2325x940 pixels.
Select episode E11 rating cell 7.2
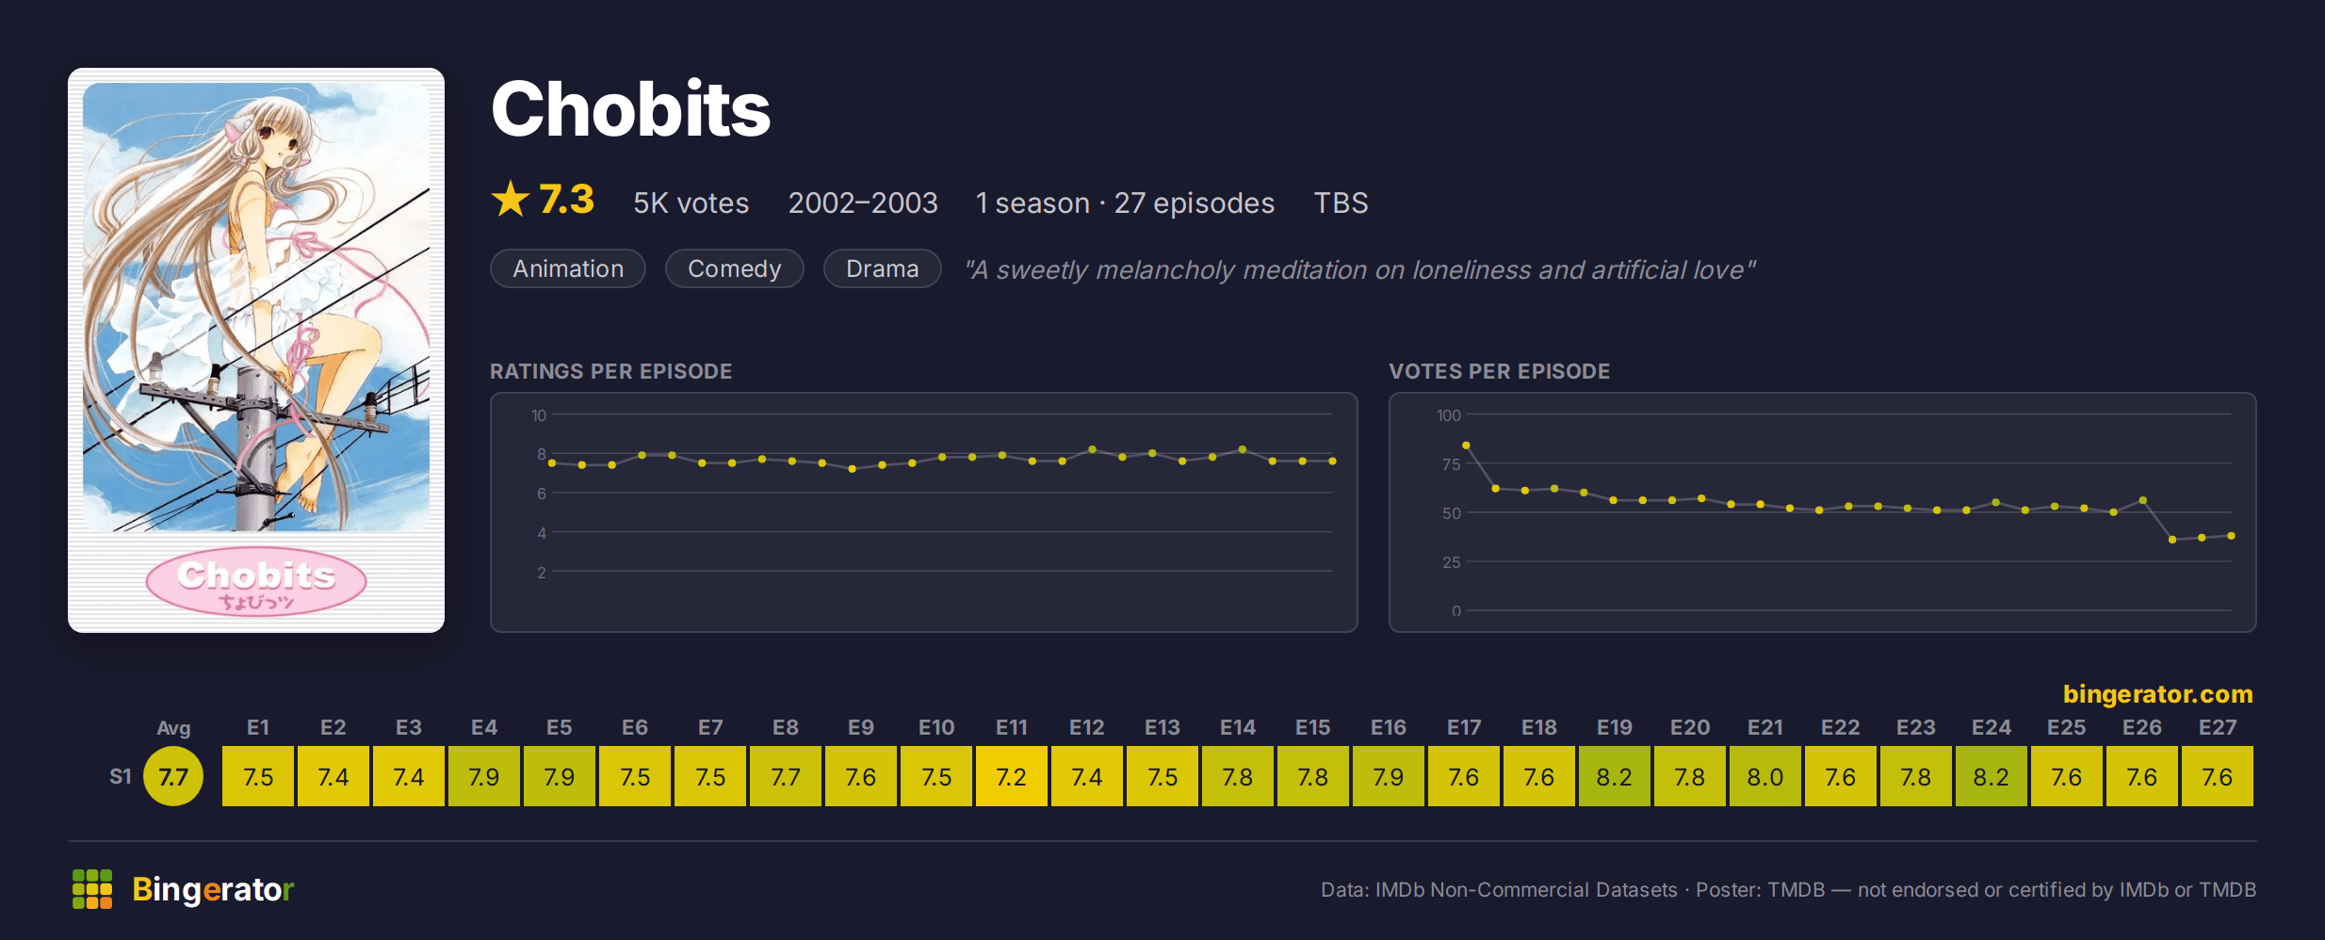(1012, 776)
